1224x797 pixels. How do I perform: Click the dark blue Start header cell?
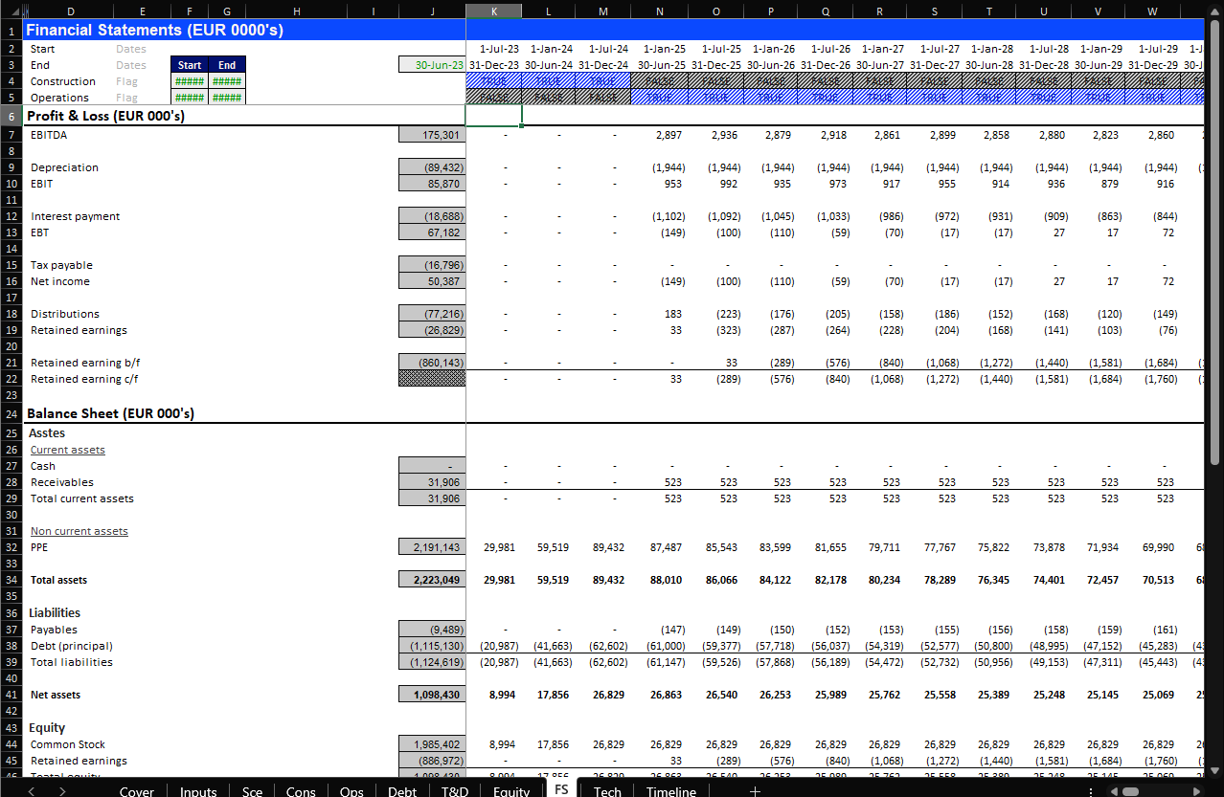[190, 65]
